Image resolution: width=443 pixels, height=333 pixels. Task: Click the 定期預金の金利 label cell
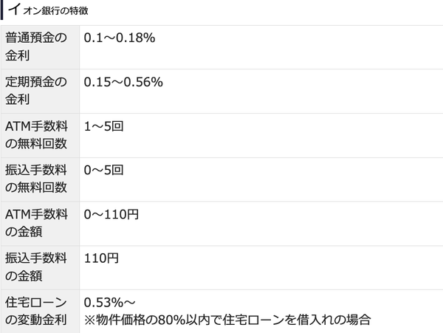[39, 91]
